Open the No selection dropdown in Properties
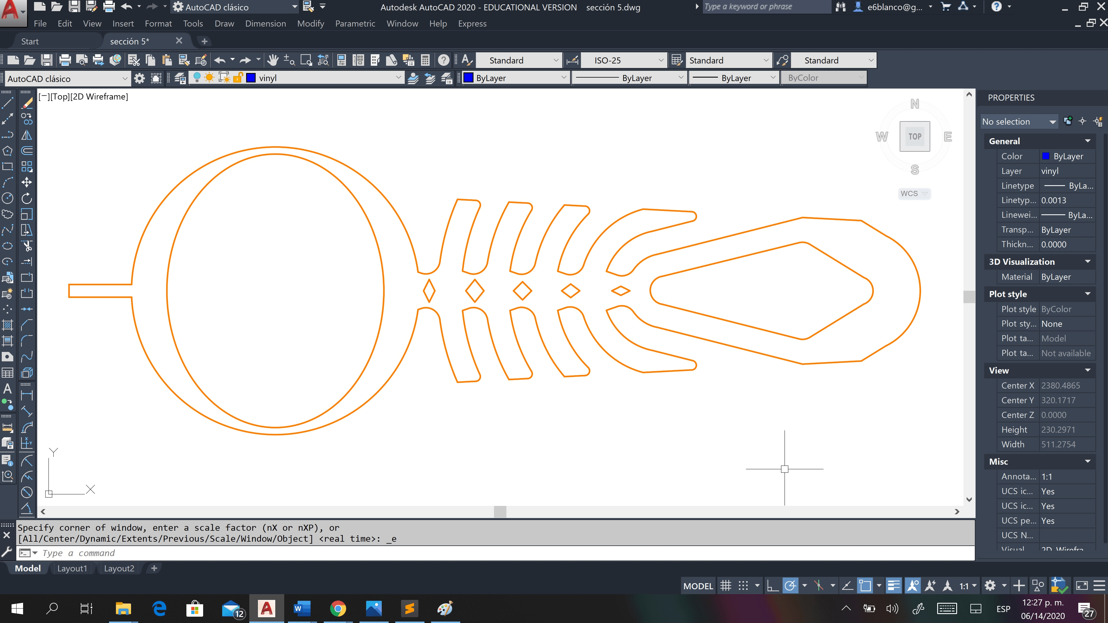Image resolution: width=1108 pixels, height=623 pixels. click(1052, 122)
